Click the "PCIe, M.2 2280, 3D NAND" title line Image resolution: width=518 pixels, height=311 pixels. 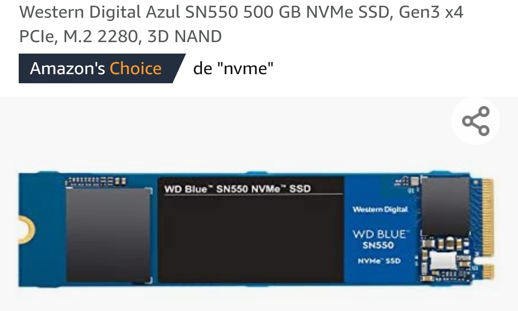pyautogui.click(x=120, y=36)
